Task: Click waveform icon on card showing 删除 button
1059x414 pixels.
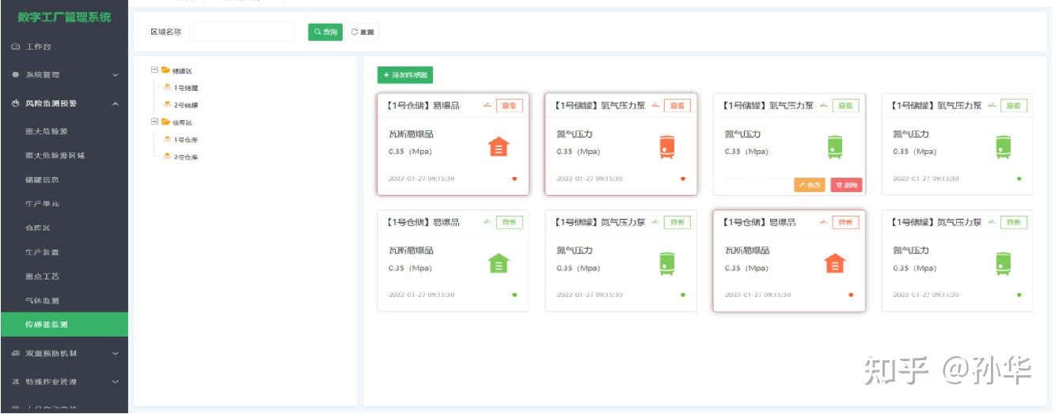Action: pos(824,105)
